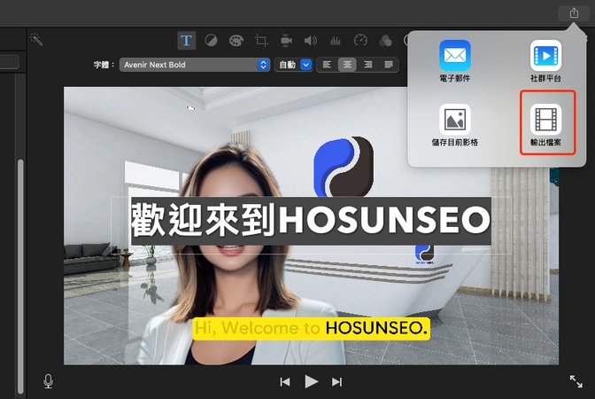This screenshot has height=399, width=595.
Task: Choose 輸出檔案 export file option
Action: pyautogui.click(x=545, y=125)
